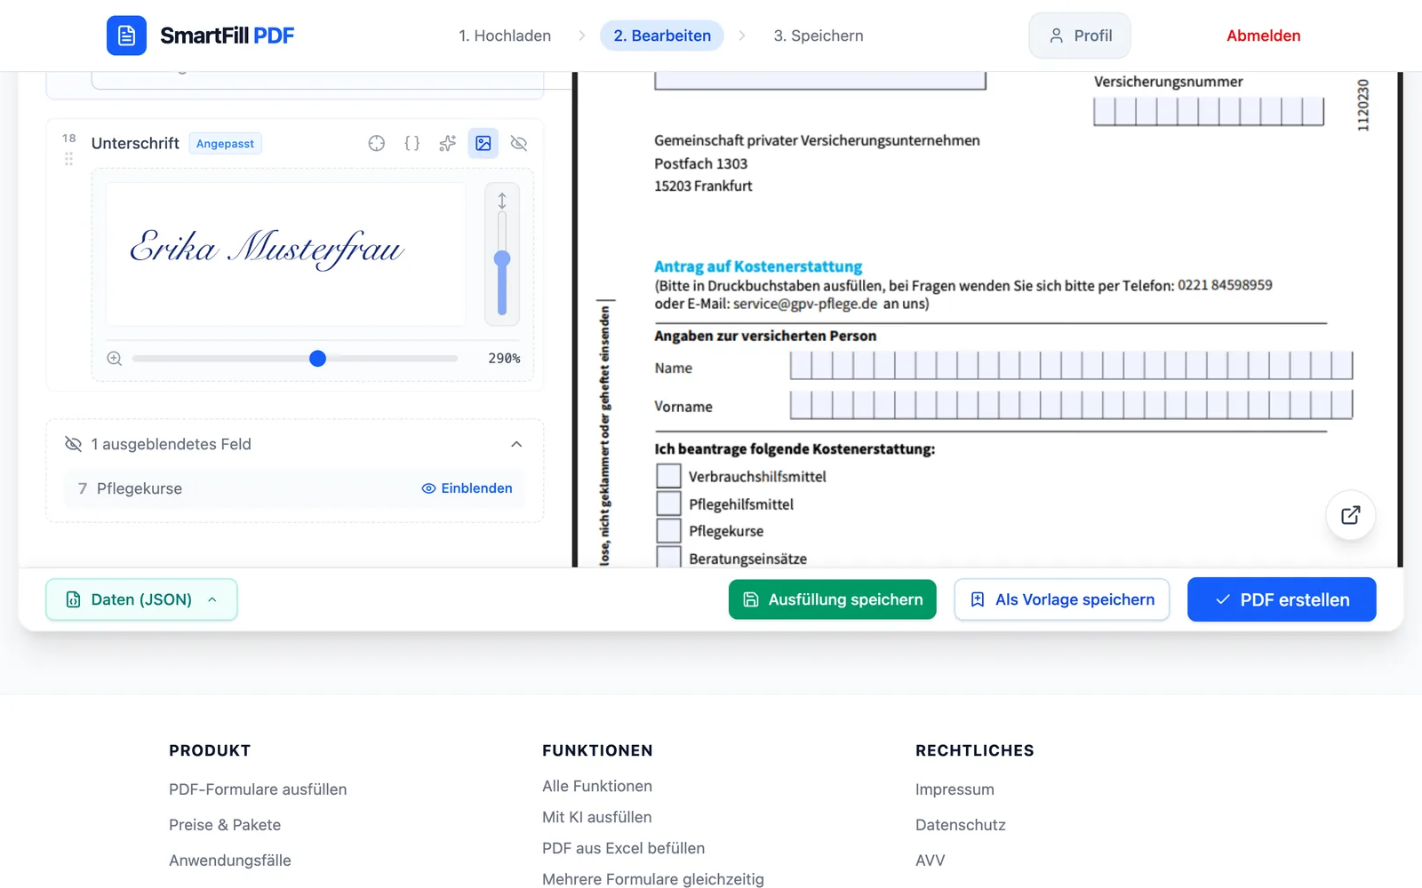The image size is (1422, 888).
Task: Select the 2. Bearbeiten step
Action: [662, 36]
